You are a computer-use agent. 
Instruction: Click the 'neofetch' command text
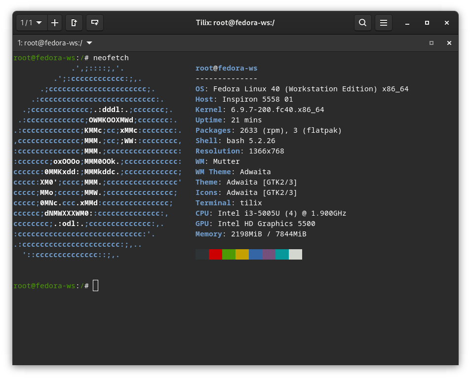pyautogui.click(x=111, y=58)
